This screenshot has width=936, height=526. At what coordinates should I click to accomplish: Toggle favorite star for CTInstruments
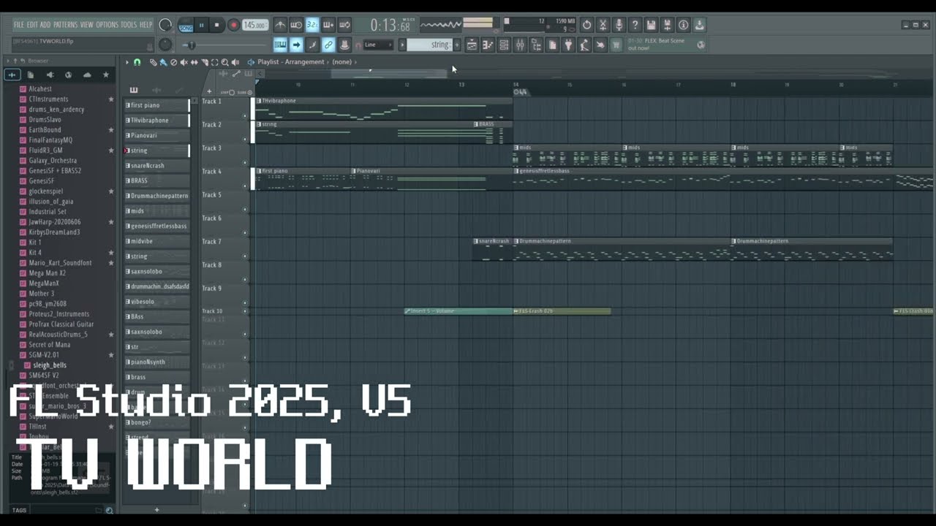pos(111,99)
